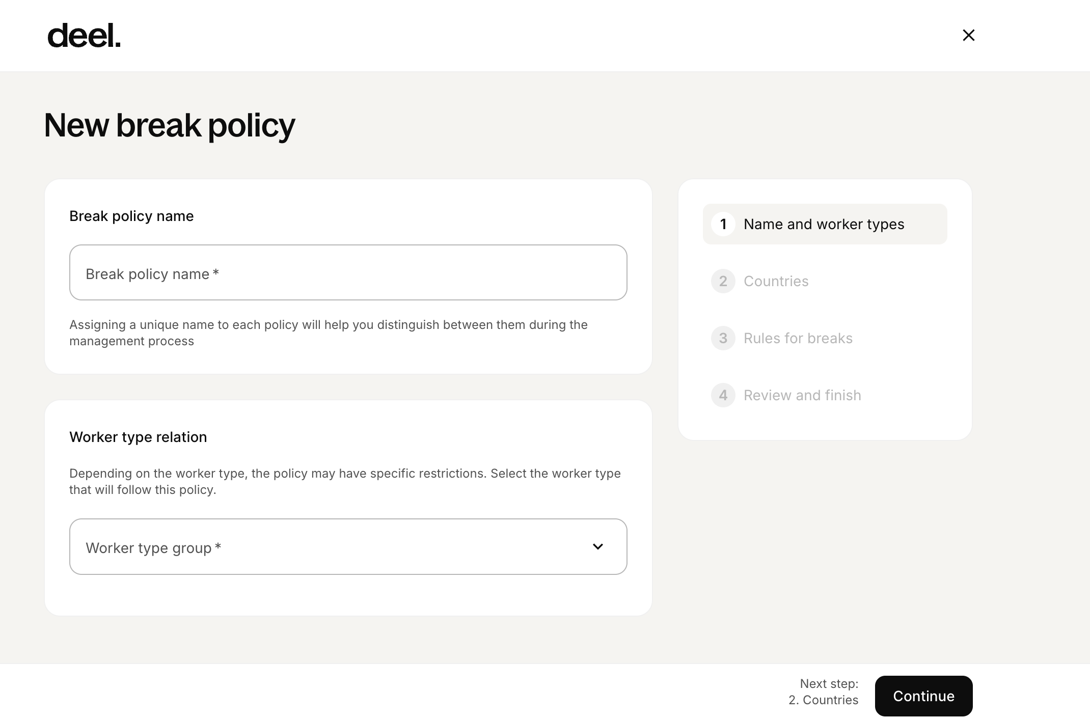Go to the Countries step
The height and width of the screenshot is (719, 1090).
[x=776, y=281]
